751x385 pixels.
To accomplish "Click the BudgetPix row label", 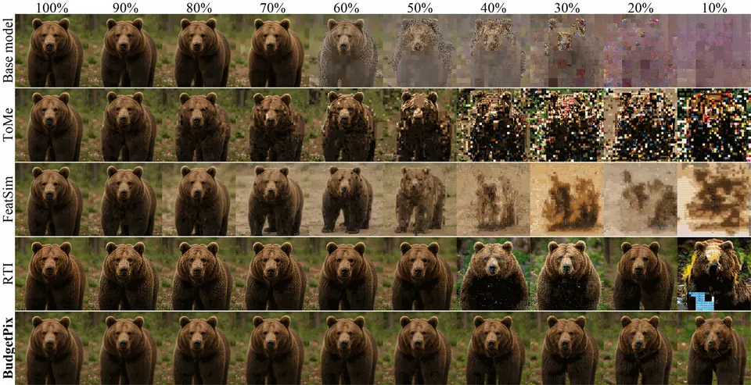I will pos(8,348).
